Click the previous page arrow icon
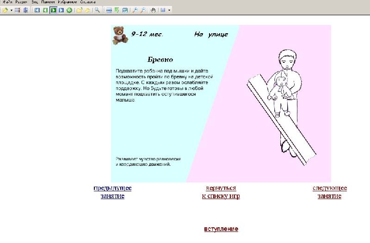This screenshot has width=370, height=243. point(45,10)
